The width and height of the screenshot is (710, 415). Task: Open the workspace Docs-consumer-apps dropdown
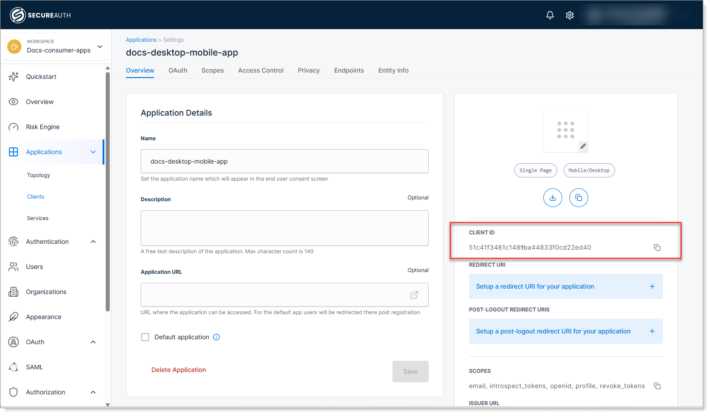pos(100,47)
